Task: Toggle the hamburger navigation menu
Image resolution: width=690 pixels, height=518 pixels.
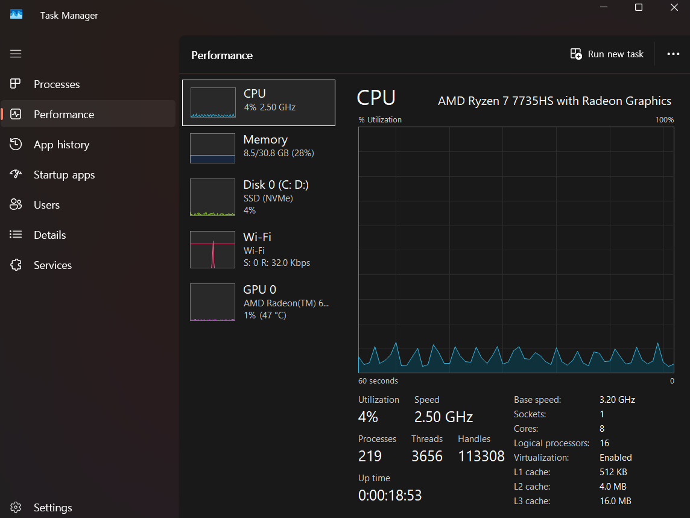Action: point(16,54)
